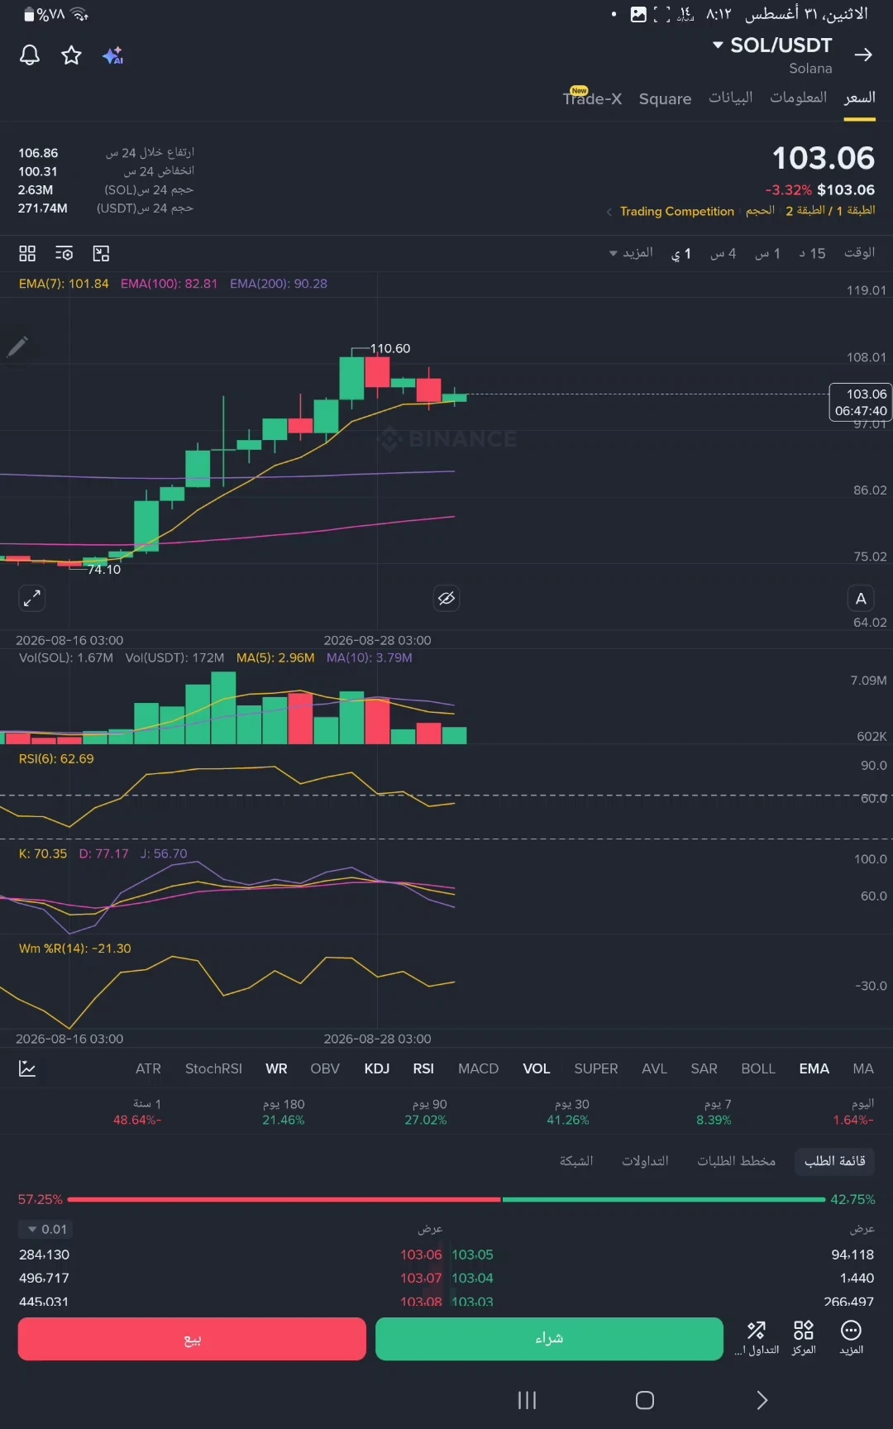Image resolution: width=893 pixels, height=1429 pixels.
Task: Tap bid price 103.05 in order book
Action: pyautogui.click(x=472, y=1255)
